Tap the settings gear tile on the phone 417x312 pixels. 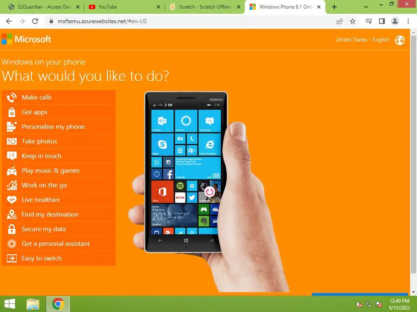coord(192,186)
